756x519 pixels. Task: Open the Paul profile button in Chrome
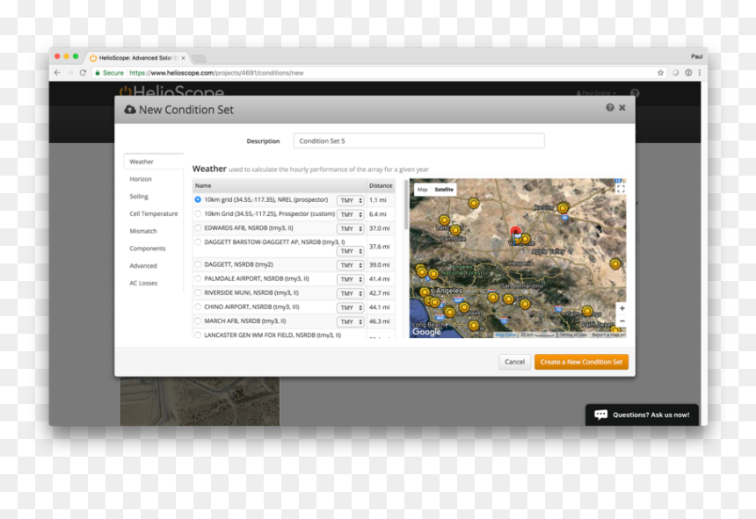point(696,57)
